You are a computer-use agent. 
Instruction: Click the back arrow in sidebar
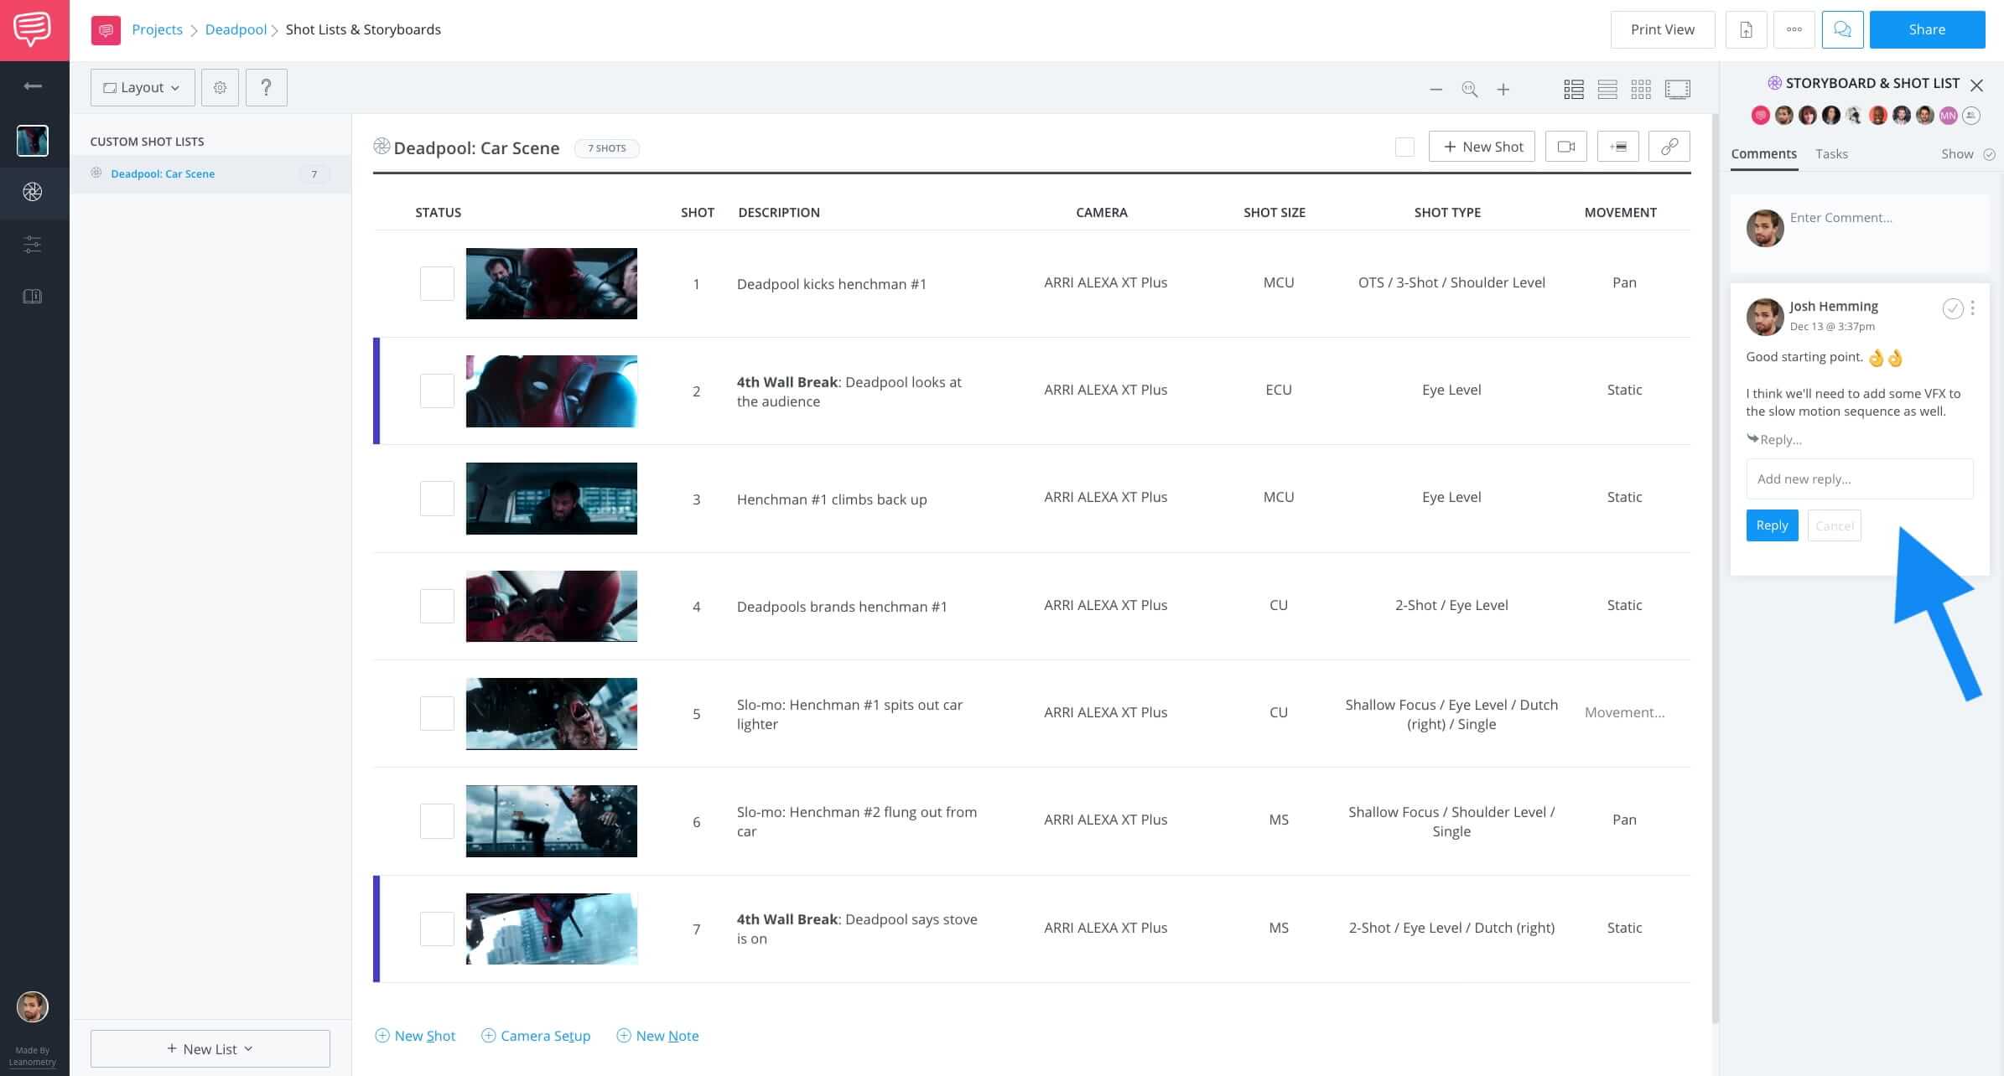coord(33,86)
